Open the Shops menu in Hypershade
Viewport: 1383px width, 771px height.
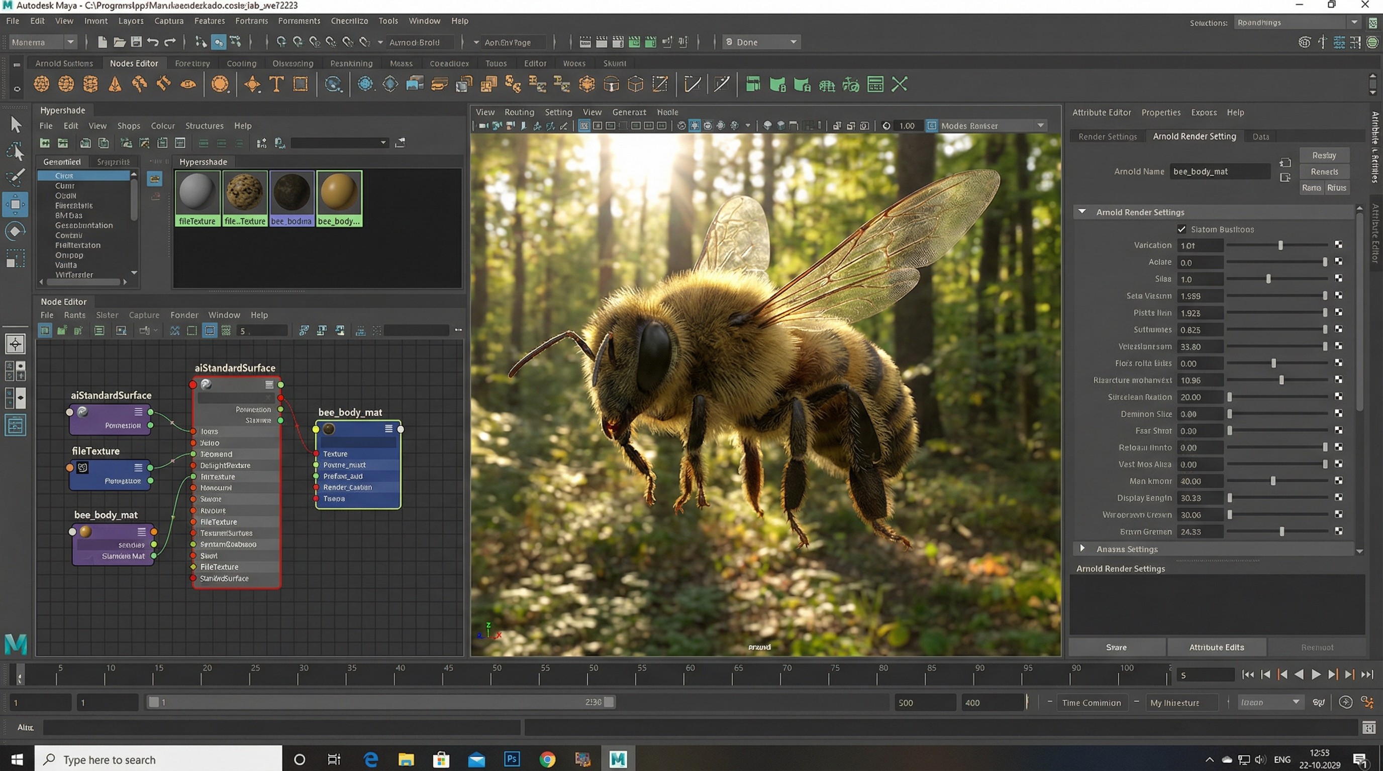tap(128, 125)
